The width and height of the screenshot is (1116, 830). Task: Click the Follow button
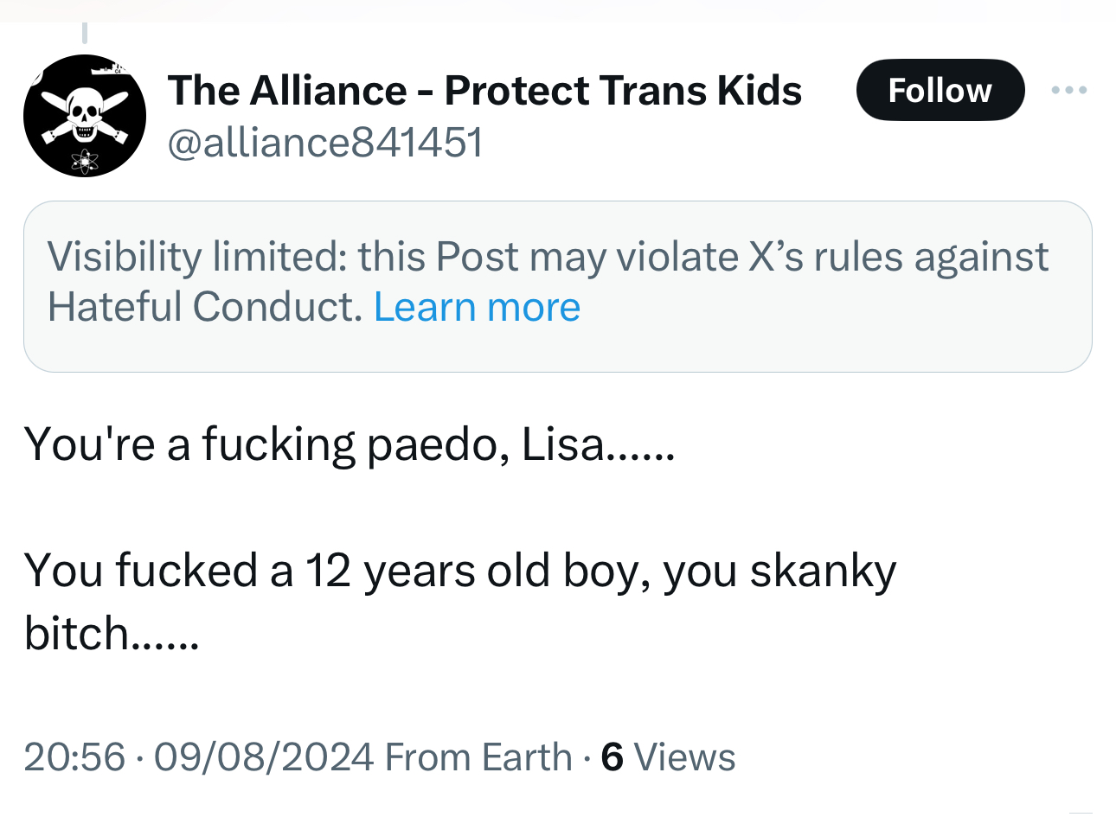pos(940,90)
